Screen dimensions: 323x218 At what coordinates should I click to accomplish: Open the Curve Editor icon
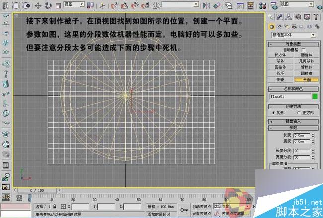(240, 6)
